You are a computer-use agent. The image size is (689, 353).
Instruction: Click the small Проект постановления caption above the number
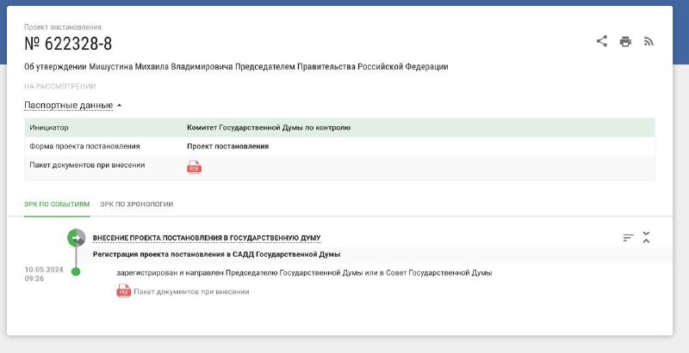(x=63, y=27)
